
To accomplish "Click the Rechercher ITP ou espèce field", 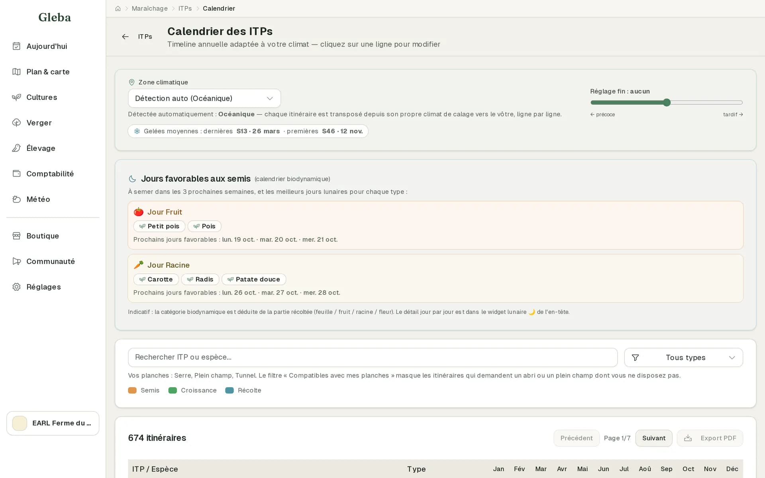I will [x=373, y=358].
